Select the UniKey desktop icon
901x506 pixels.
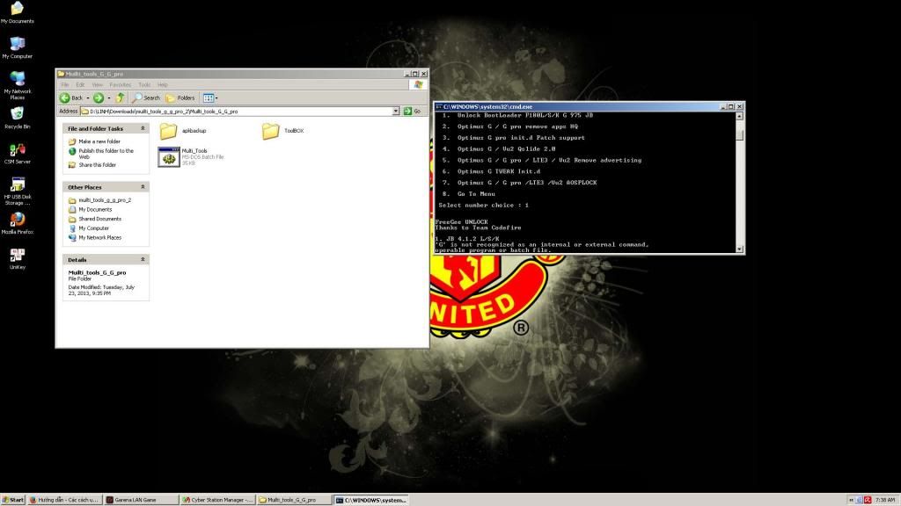tap(18, 255)
